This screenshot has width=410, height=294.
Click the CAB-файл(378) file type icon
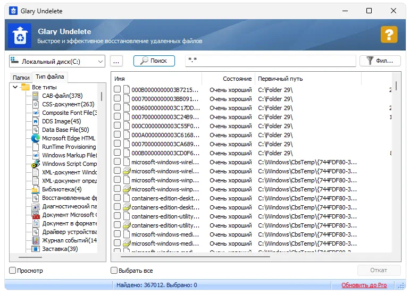point(36,96)
